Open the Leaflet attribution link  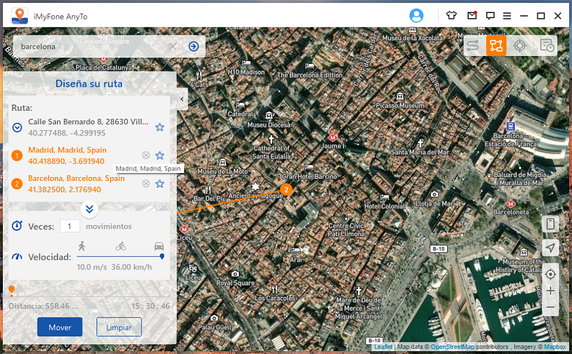coord(383,347)
